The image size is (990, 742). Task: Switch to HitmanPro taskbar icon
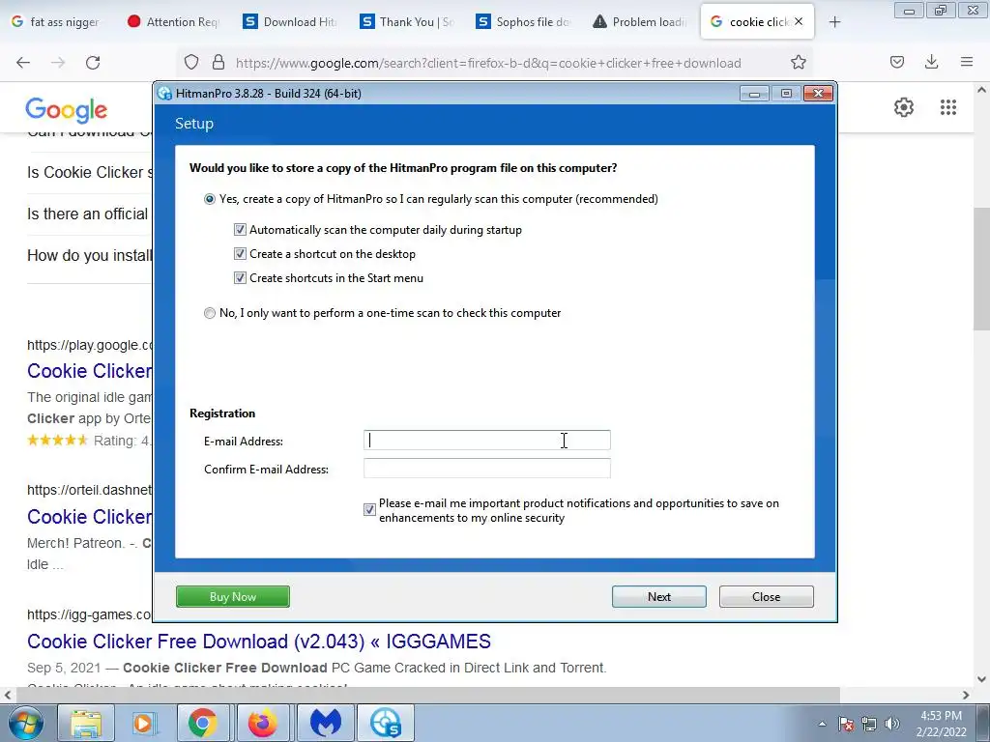pyautogui.click(x=385, y=723)
